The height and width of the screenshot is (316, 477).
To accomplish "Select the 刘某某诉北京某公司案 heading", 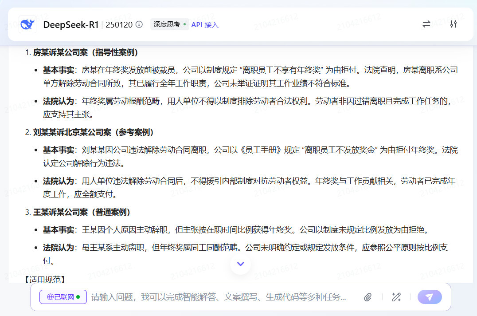I will (93, 132).
